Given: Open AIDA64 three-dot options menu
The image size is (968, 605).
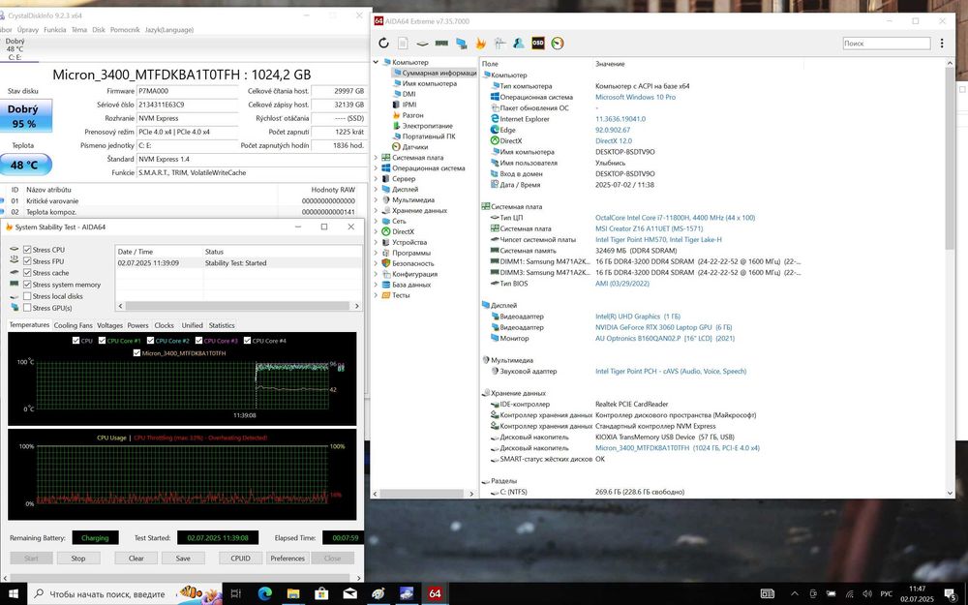Looking at the screenshot, I should click(942, 44).
